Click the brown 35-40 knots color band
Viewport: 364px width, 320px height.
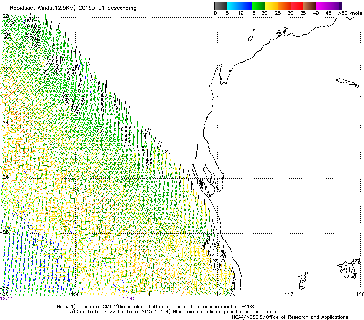point(310,6)
